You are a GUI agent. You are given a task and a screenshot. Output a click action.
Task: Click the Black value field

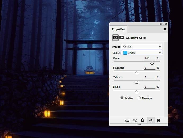(x=149, y=87)
